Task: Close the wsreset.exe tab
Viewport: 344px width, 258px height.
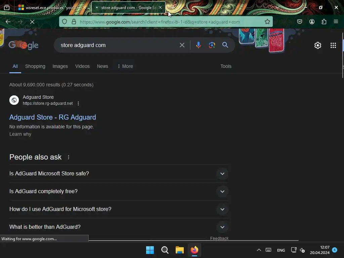Action: 85,8
